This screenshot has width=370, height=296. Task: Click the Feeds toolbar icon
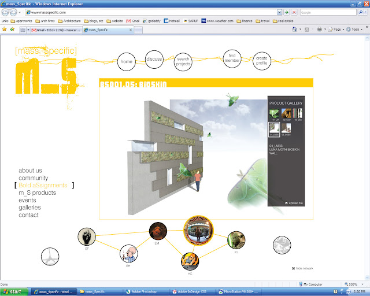[307, 29]
